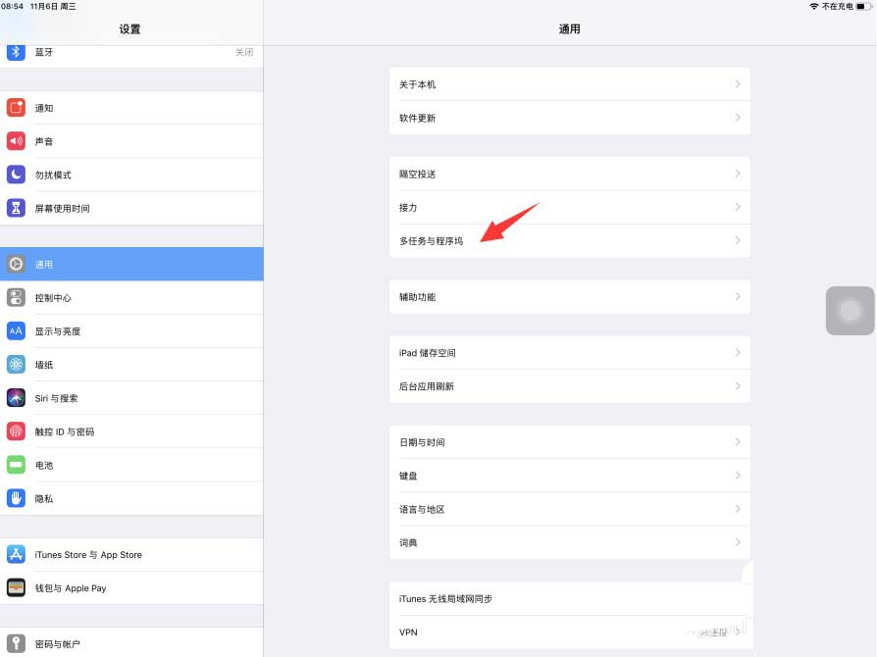Select the Control Center (控制中心) icon
Image resolution: width=877 pixels, height=657 pixels.
pyautogui.click(x=15, y=297)
